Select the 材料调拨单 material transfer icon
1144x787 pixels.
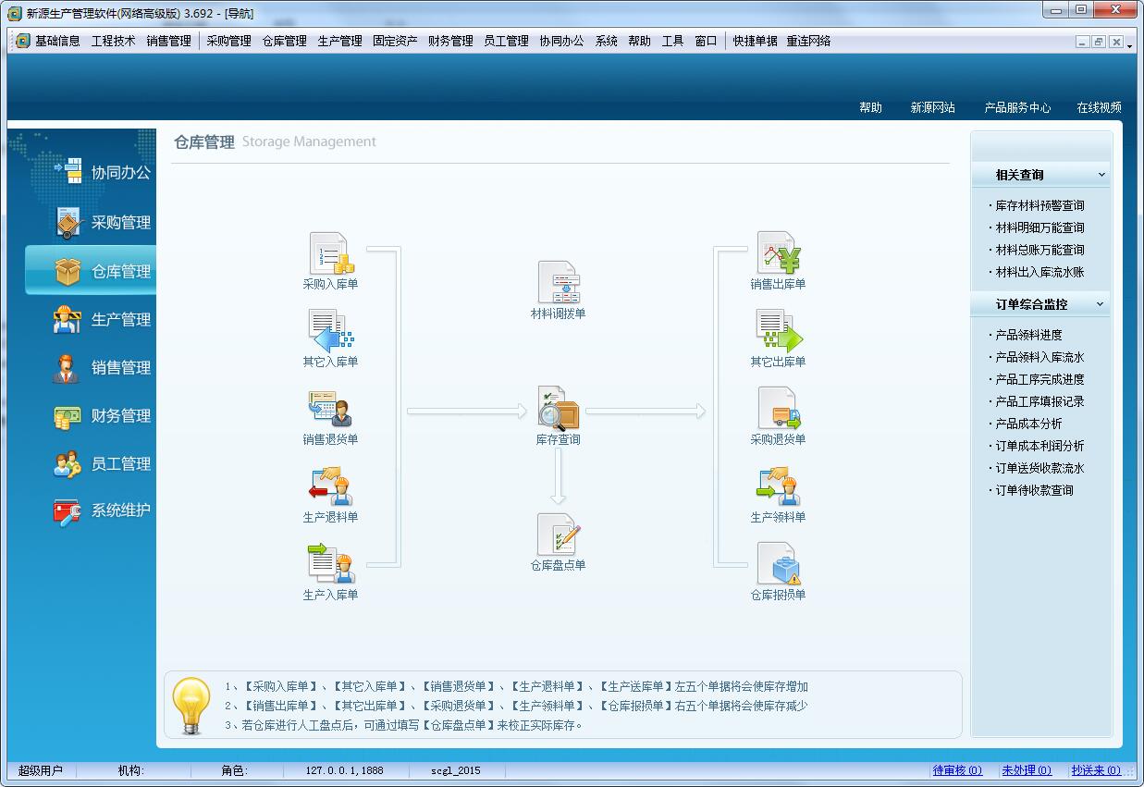(558, 283)
